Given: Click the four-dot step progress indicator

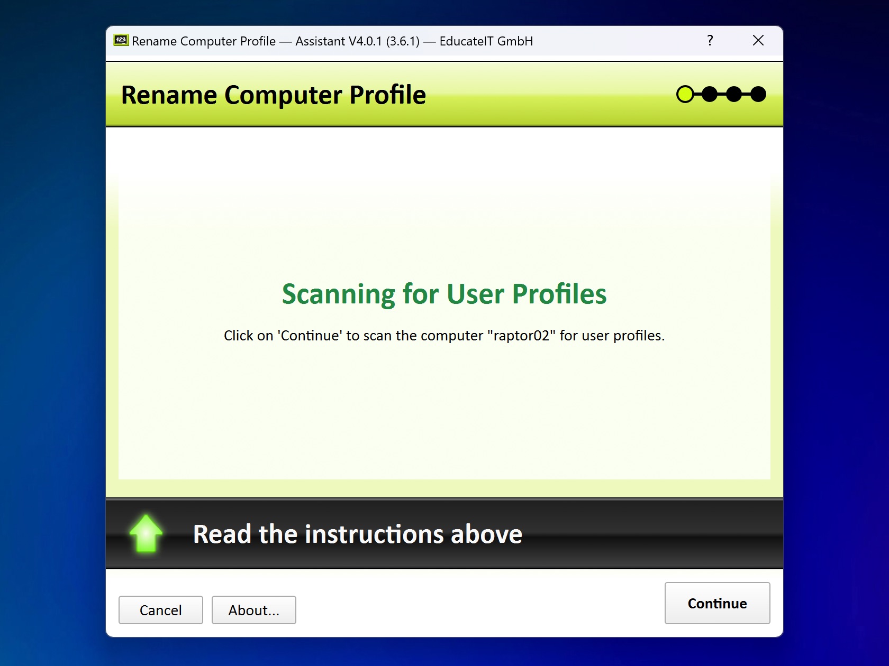Looking at the screenshot, I should click(x=722, y=94).
